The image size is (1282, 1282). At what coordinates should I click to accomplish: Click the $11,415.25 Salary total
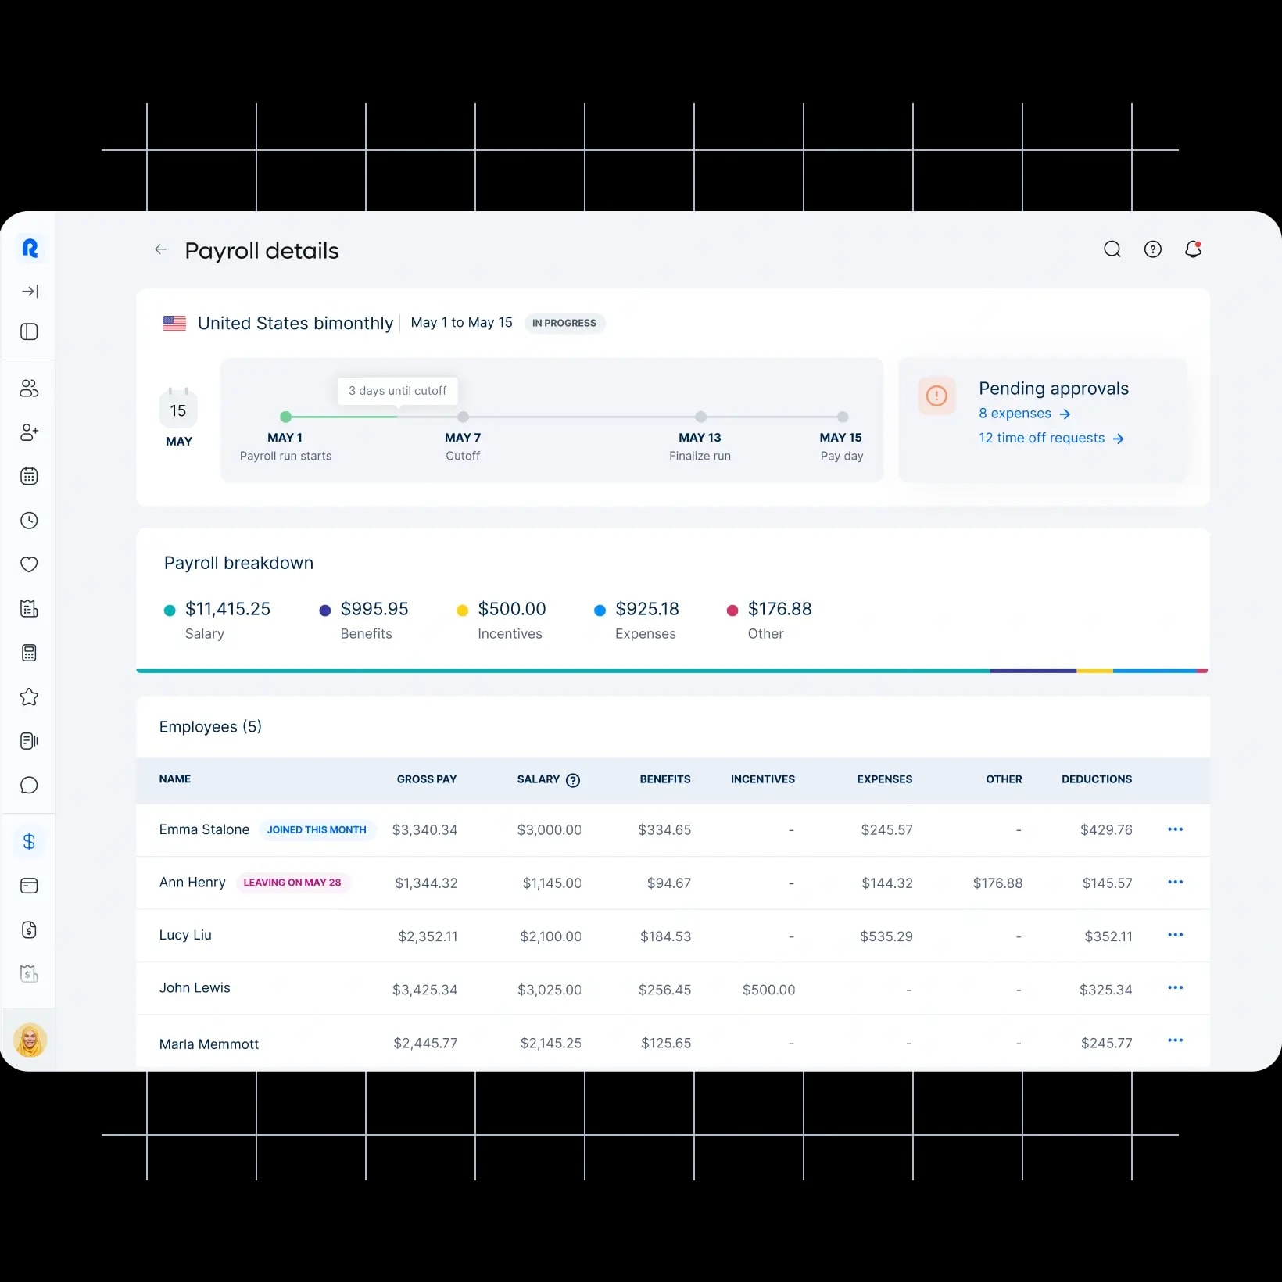pos(227,609)
